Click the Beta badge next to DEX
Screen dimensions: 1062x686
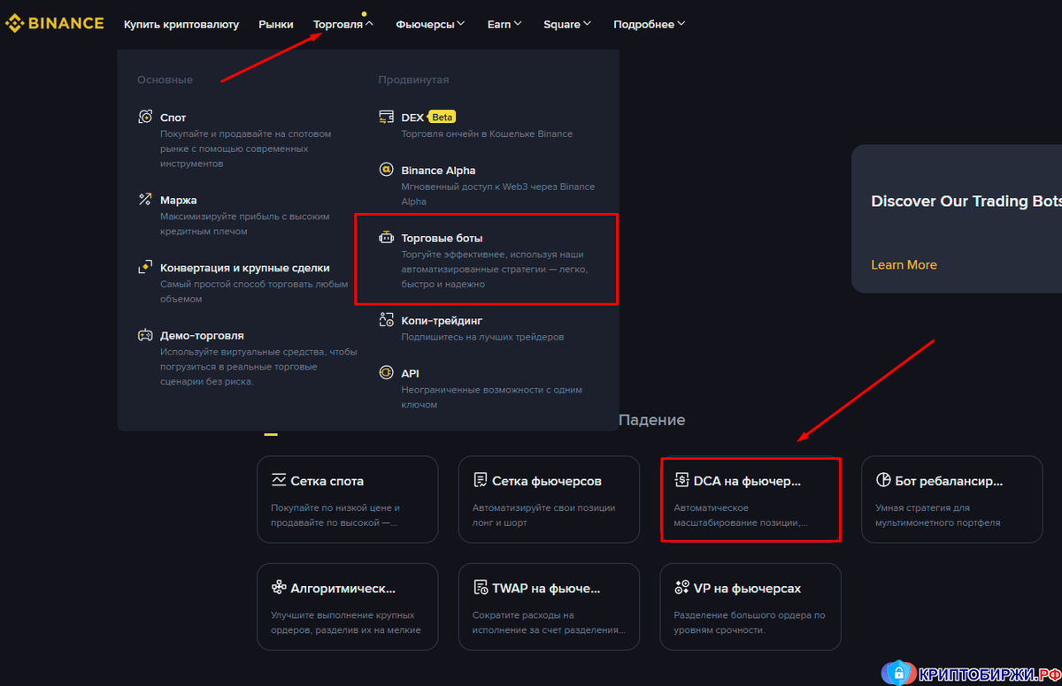point(442,117)
